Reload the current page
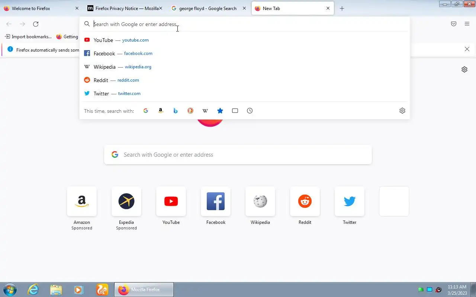The height and width of the screenshot is (297, 476). [x=36, y=24]
